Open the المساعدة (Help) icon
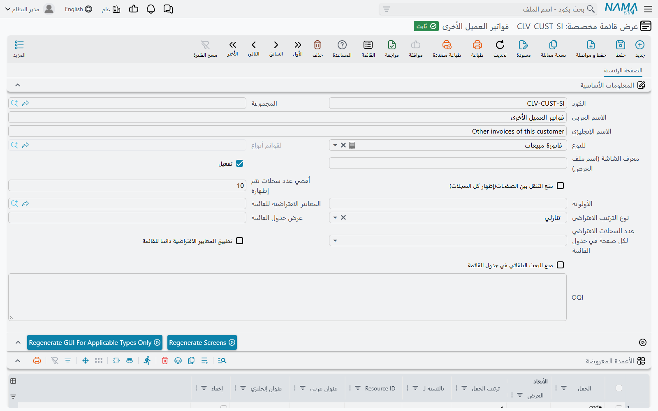Screen dimensions: 658x411 pyautogui.click(x=342, y=45)
